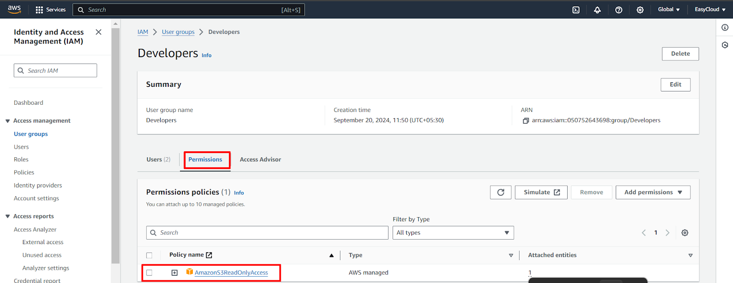Focus the policies Search field

pyautogui.click(x=267, y=233)
